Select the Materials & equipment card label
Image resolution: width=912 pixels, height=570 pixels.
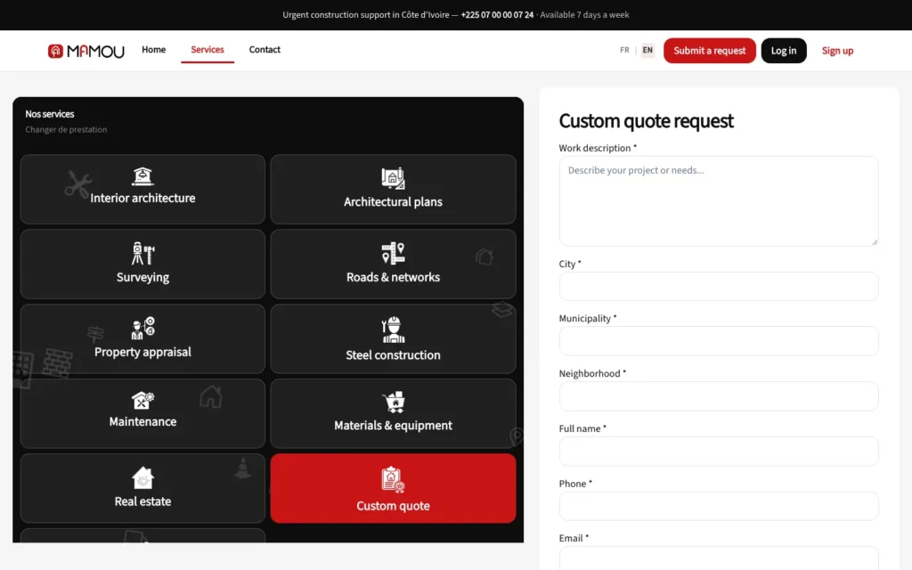pyautogui.click(x=393, y=426)
